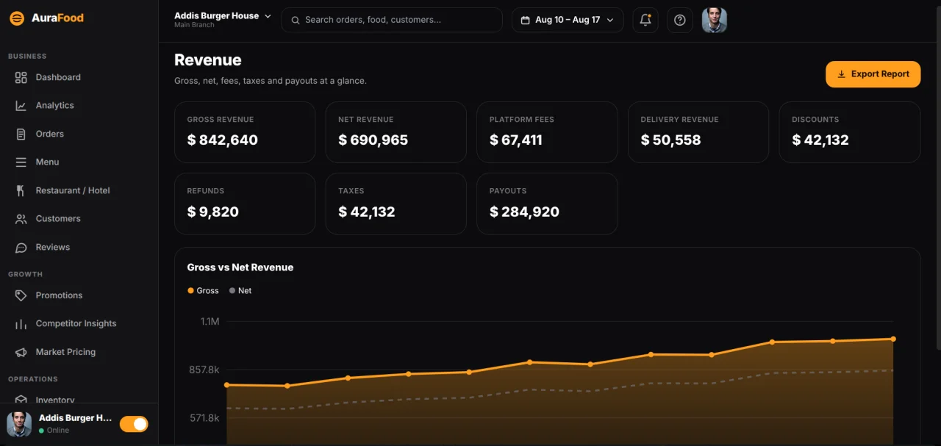Viewport: 941px width, 446px height.
Task: Open the Aug 10 – Aug 17 date dropdown
Action: (568, 20)
